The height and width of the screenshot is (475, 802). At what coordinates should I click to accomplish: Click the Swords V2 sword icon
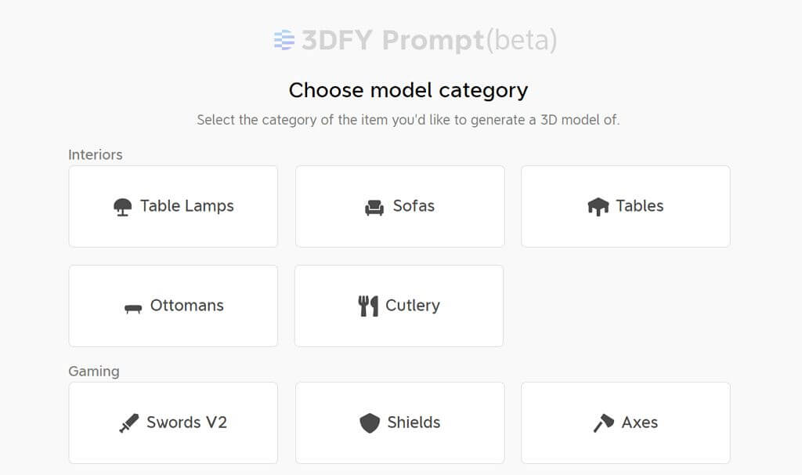(128, 422)
